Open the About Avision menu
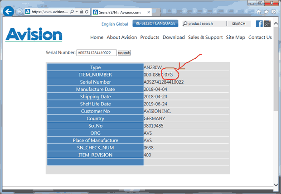Image resolution: width=281 pixels, height=194 pixels. [x=122, y=38]
